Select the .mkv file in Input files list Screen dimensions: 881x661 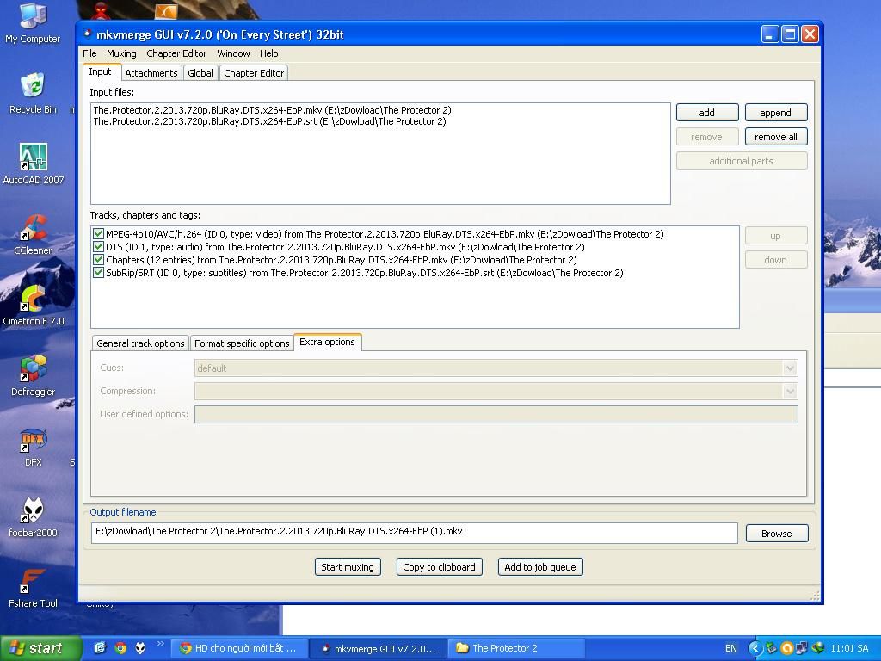click(273, 110)
